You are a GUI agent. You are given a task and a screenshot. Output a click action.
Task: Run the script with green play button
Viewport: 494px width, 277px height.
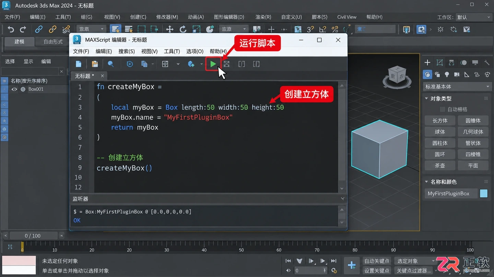pos(213,64)
